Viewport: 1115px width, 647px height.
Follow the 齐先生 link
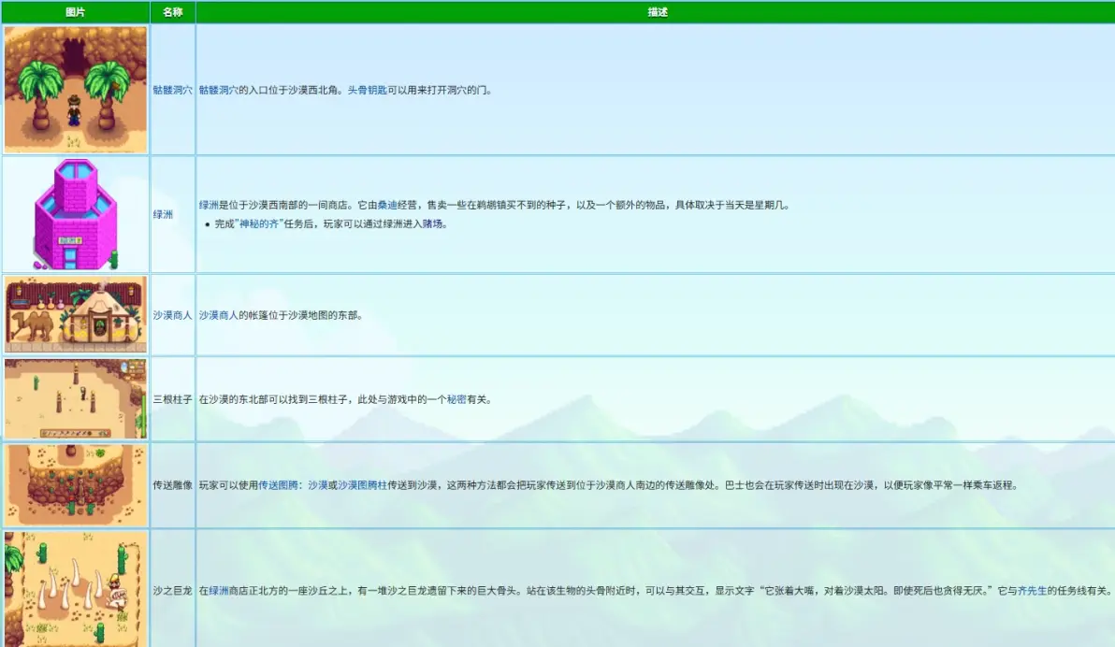[1032, 590]
